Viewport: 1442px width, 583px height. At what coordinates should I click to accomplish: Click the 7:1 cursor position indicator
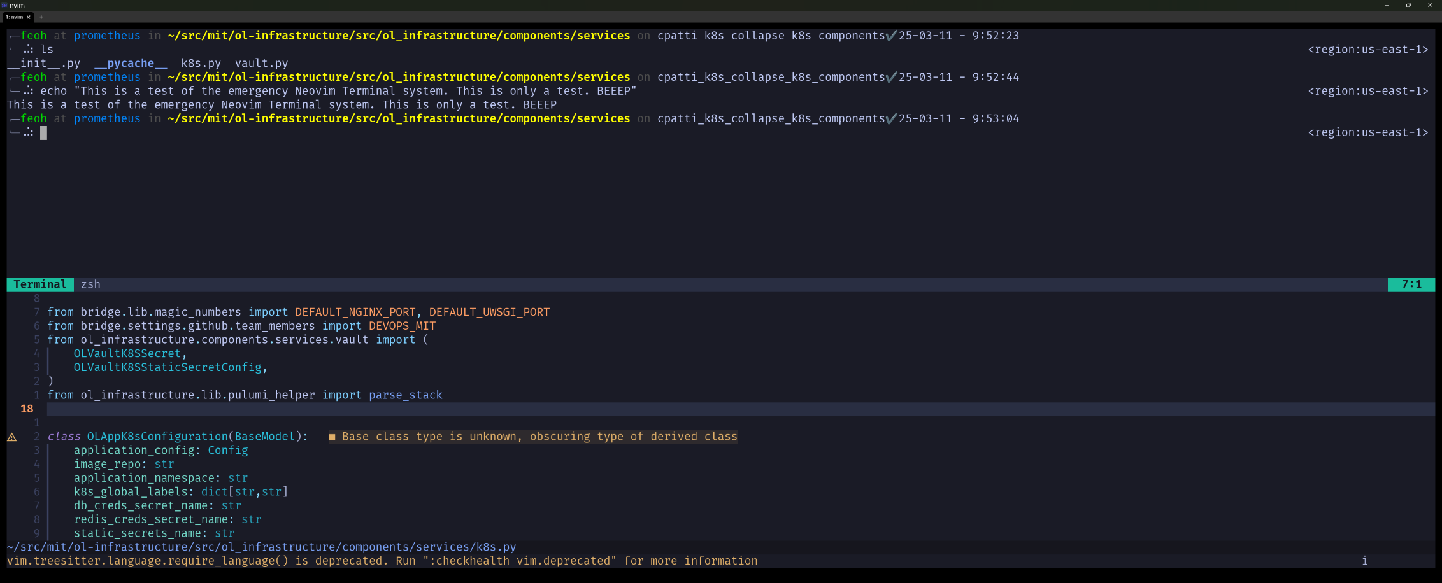(x=1411, y=284)
